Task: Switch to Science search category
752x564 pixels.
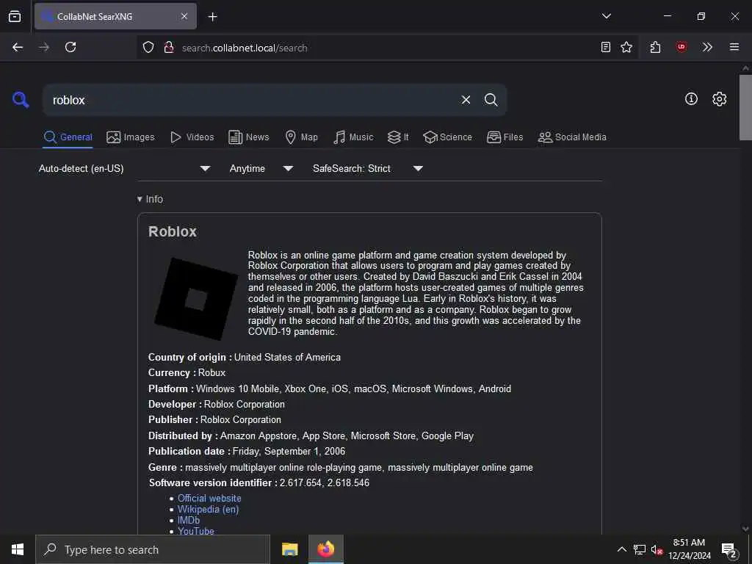Action: click(x=447, y=137)
